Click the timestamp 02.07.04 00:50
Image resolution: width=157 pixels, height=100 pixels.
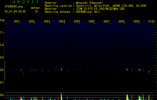pos(15,11)
